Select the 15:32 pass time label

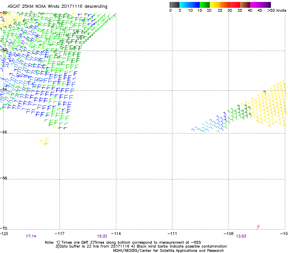click(x=102, y=236)
